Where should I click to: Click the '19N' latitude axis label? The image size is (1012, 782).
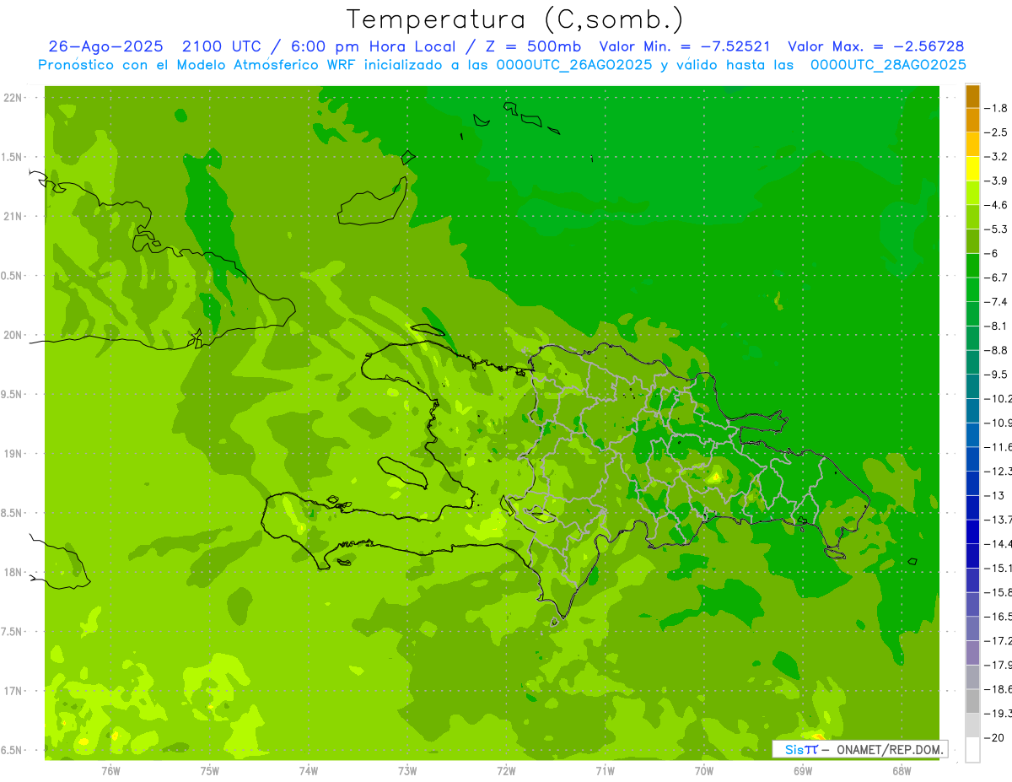pyautogui.click(x=13, y=454)
